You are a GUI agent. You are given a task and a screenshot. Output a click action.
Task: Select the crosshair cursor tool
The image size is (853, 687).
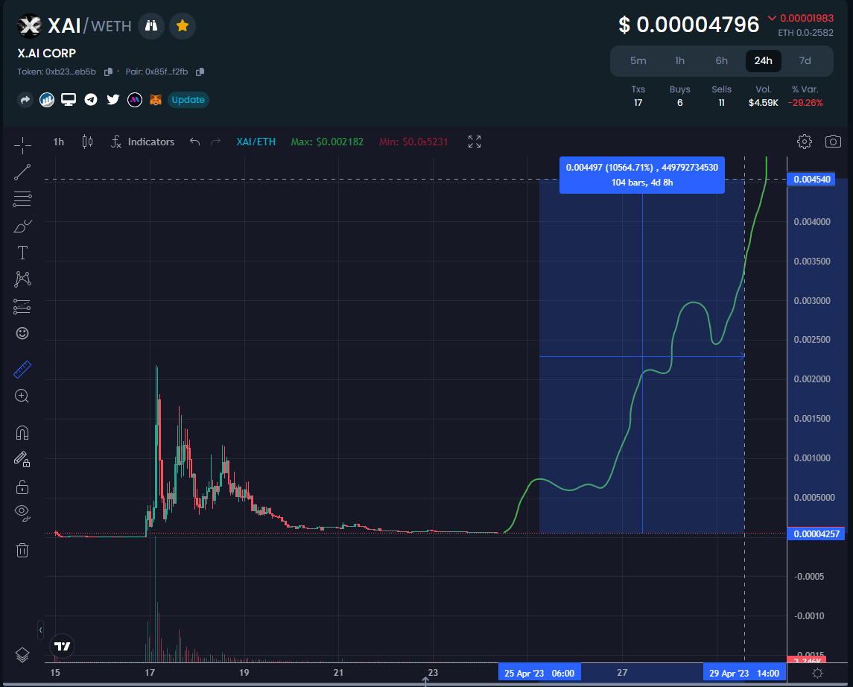tap(22, 145)
